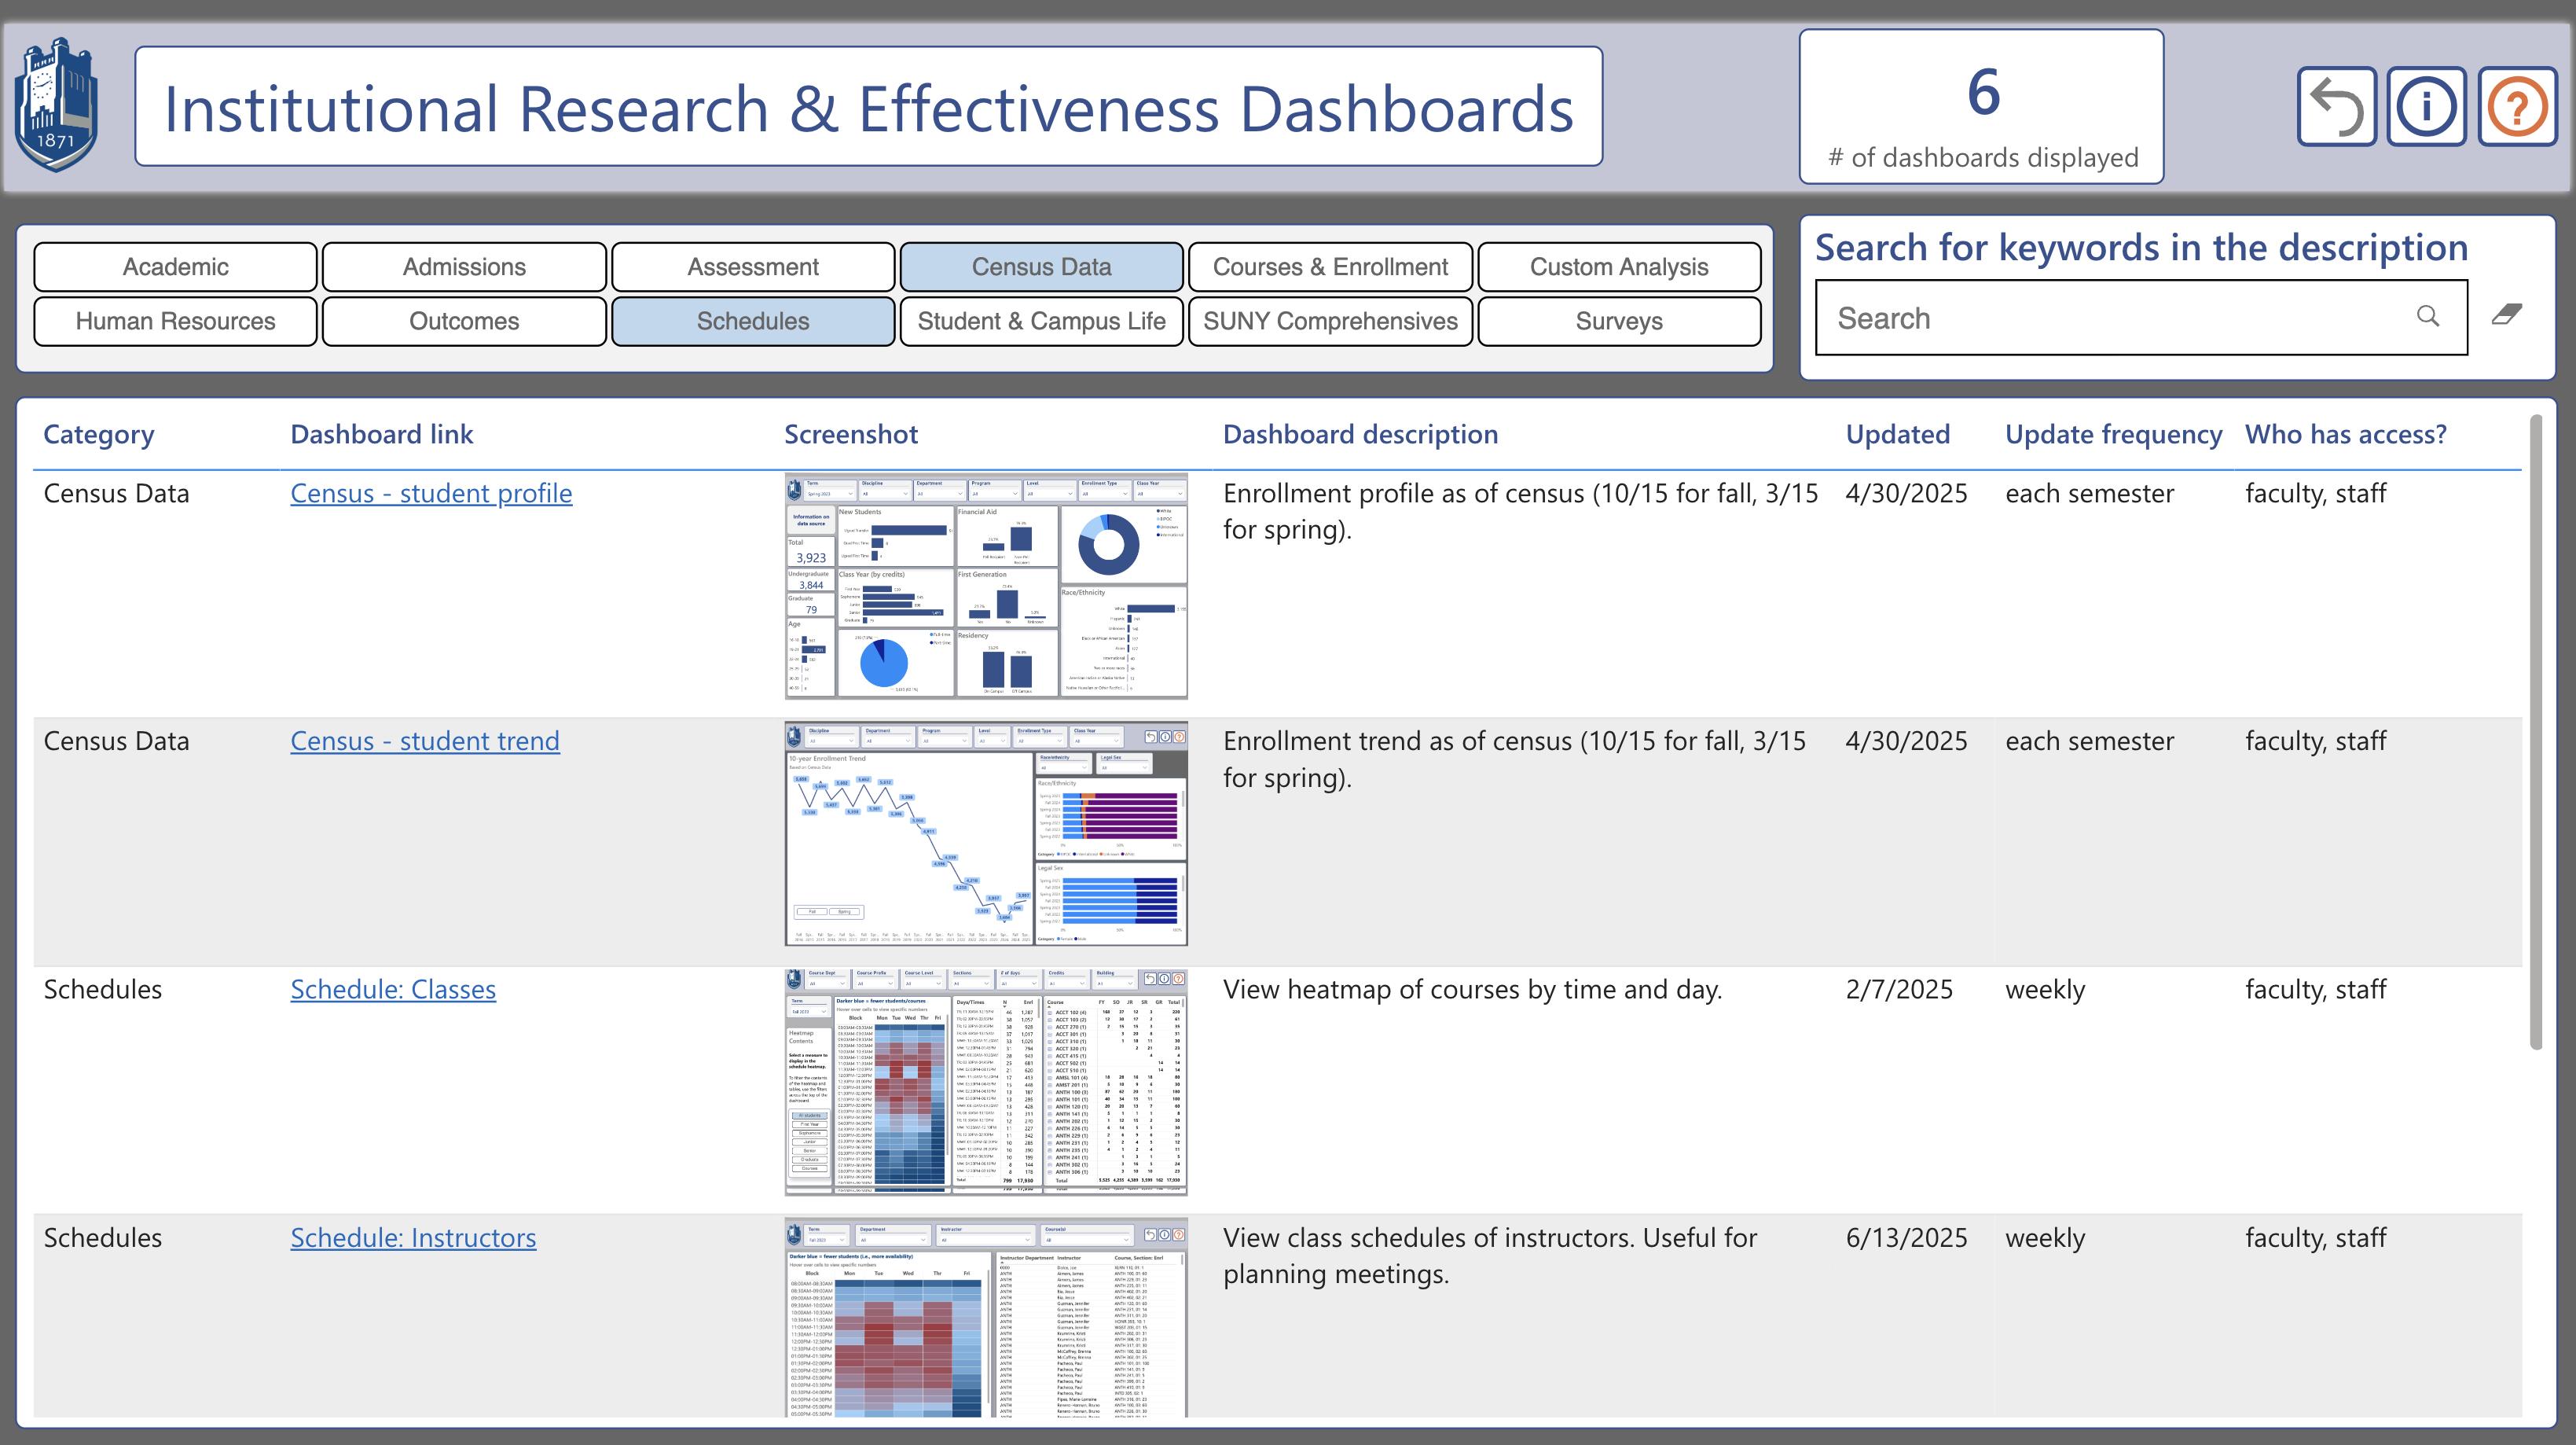Enable the Surveys category filter
Screen dimensions: 2576x1445
point(1618,320)
